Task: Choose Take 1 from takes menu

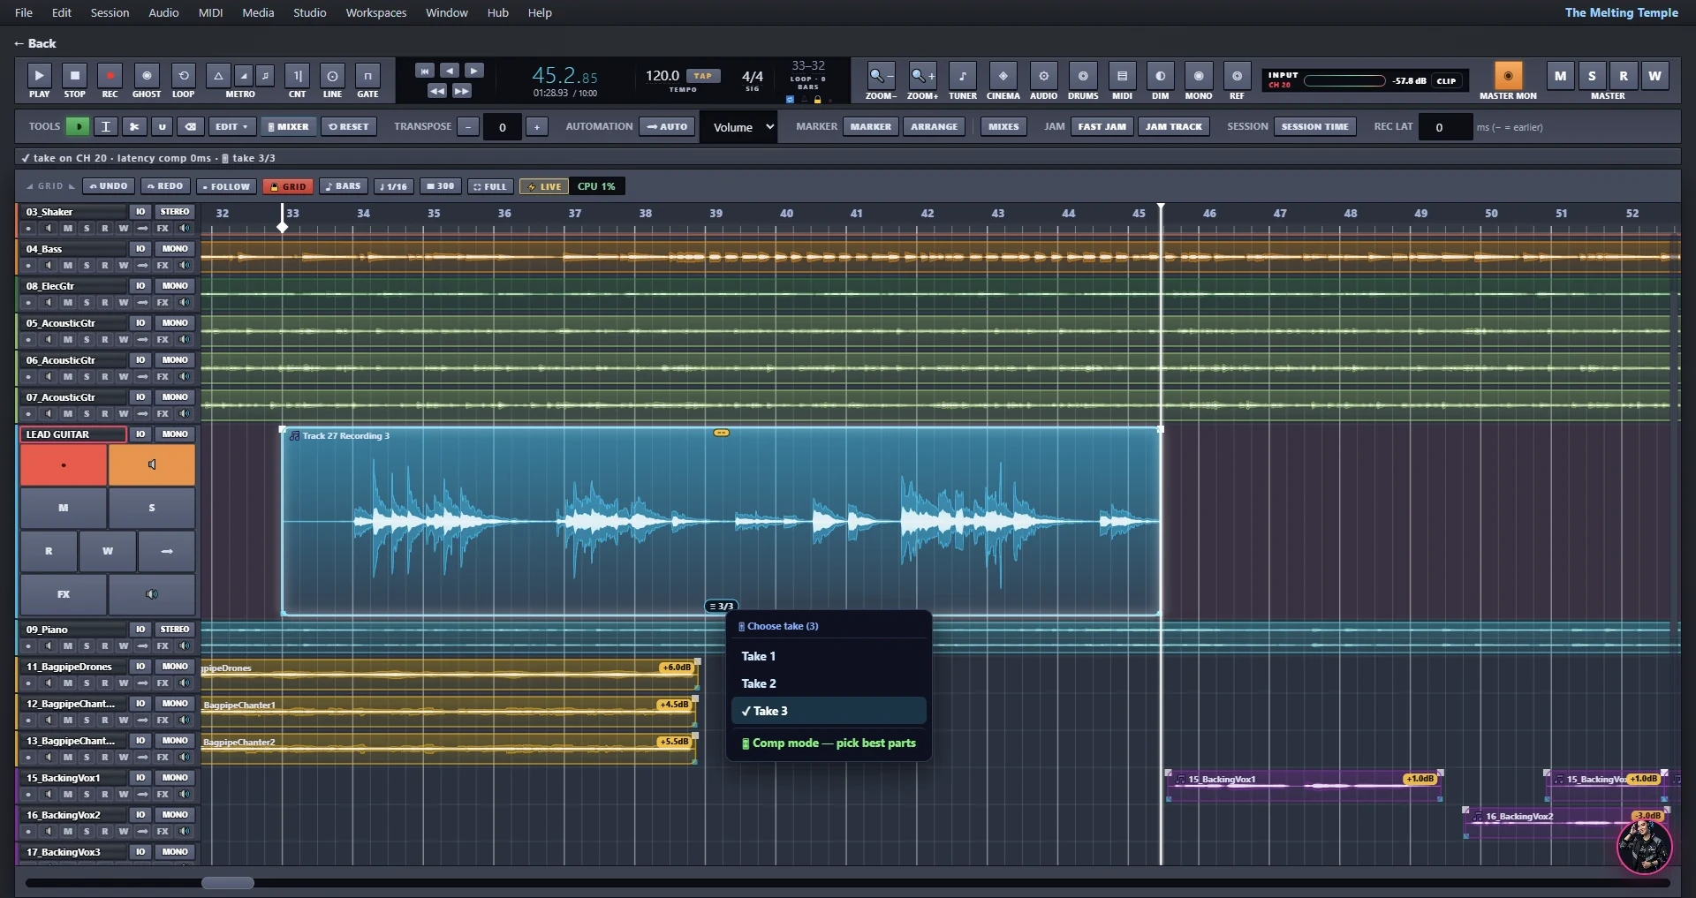Action: 829,656
